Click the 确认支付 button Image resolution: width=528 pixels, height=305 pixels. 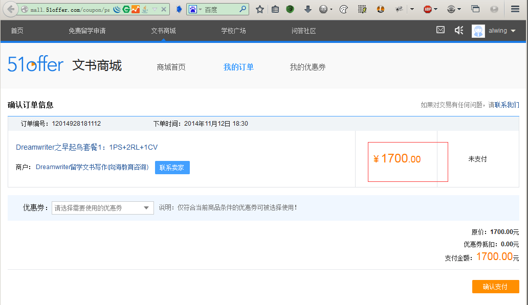(495, 287)
